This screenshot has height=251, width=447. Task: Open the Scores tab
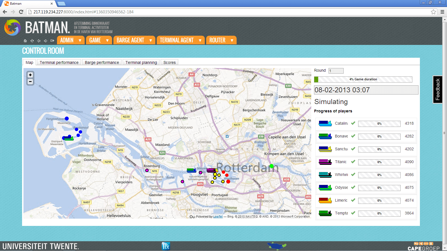pos(169,62)
